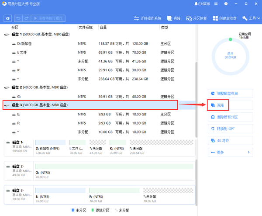262x216 pixels.
Task: Open 迁移操作系统 from the top toolbar
Action: click(x=147, y=18)
